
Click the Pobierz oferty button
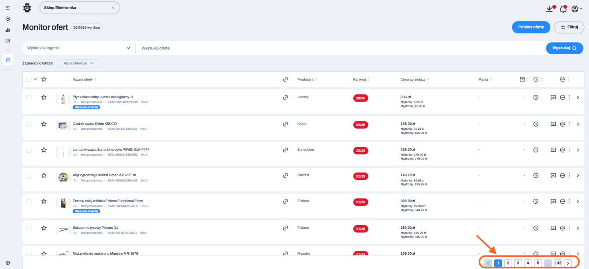pyautogui.click(x=530, y=27)
